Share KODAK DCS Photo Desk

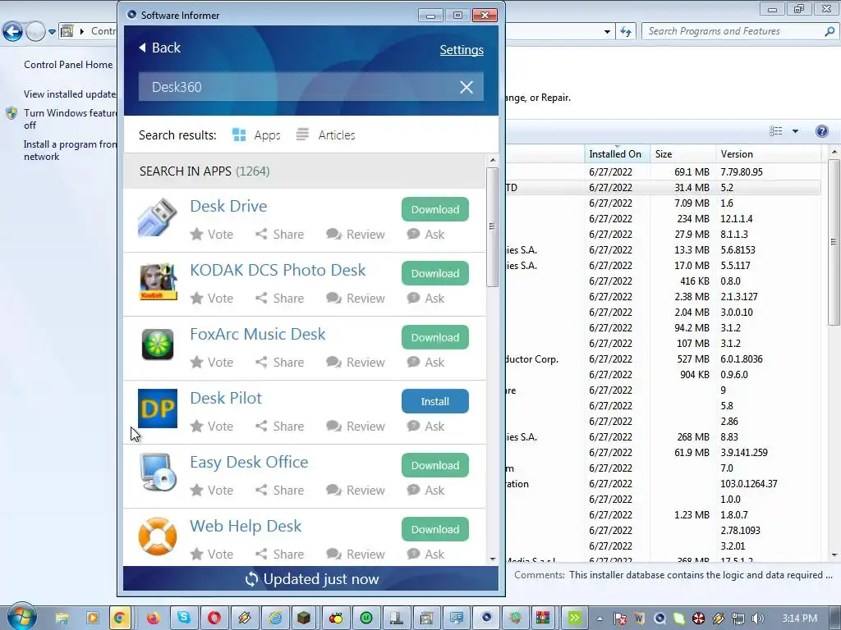280,298
